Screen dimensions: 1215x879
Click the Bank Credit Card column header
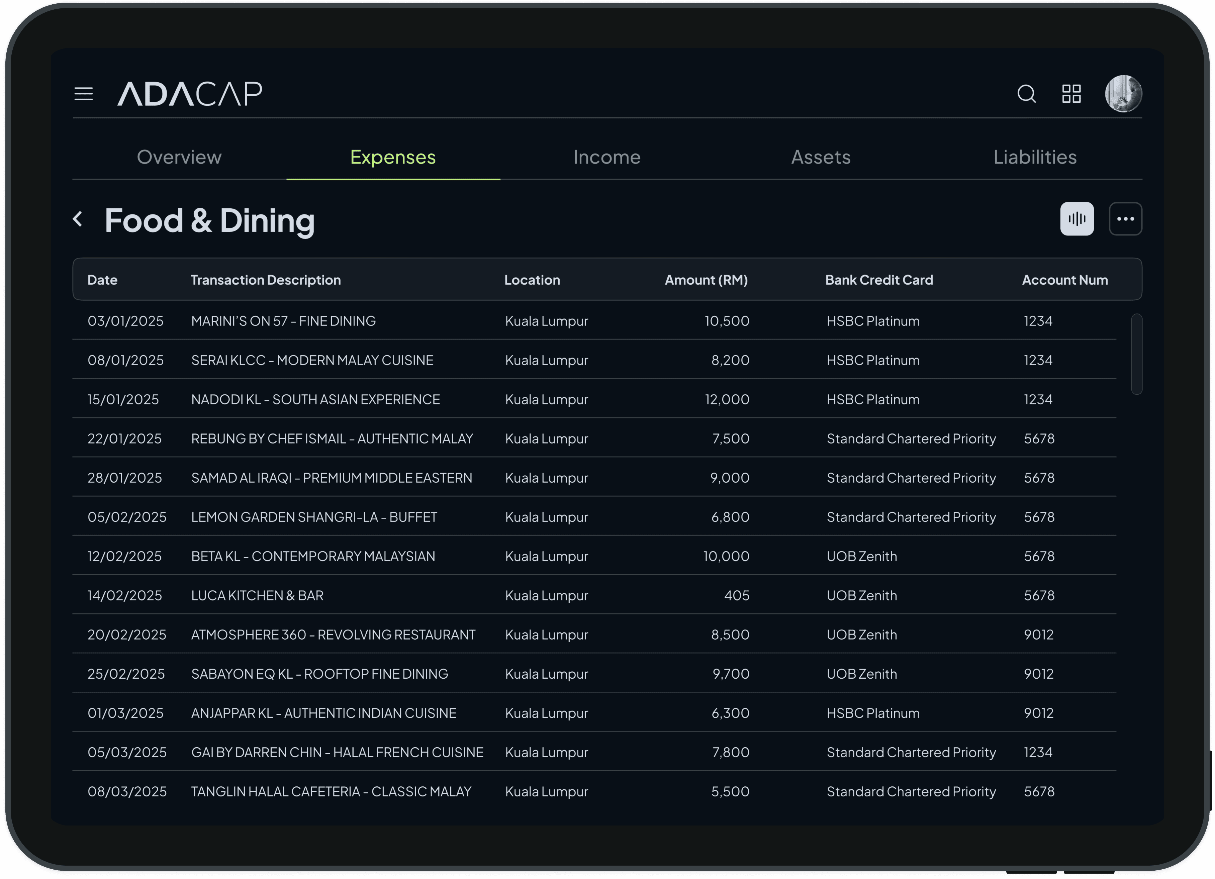pos(878,280)
